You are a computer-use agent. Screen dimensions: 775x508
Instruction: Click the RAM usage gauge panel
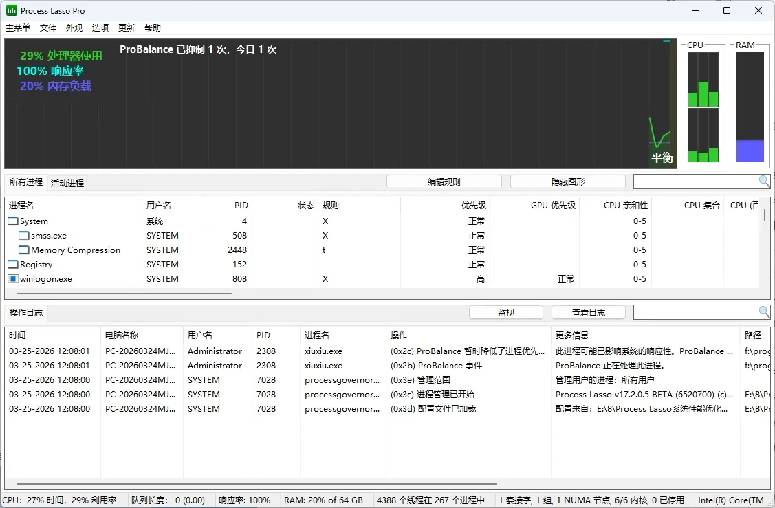tap(750, 104)
